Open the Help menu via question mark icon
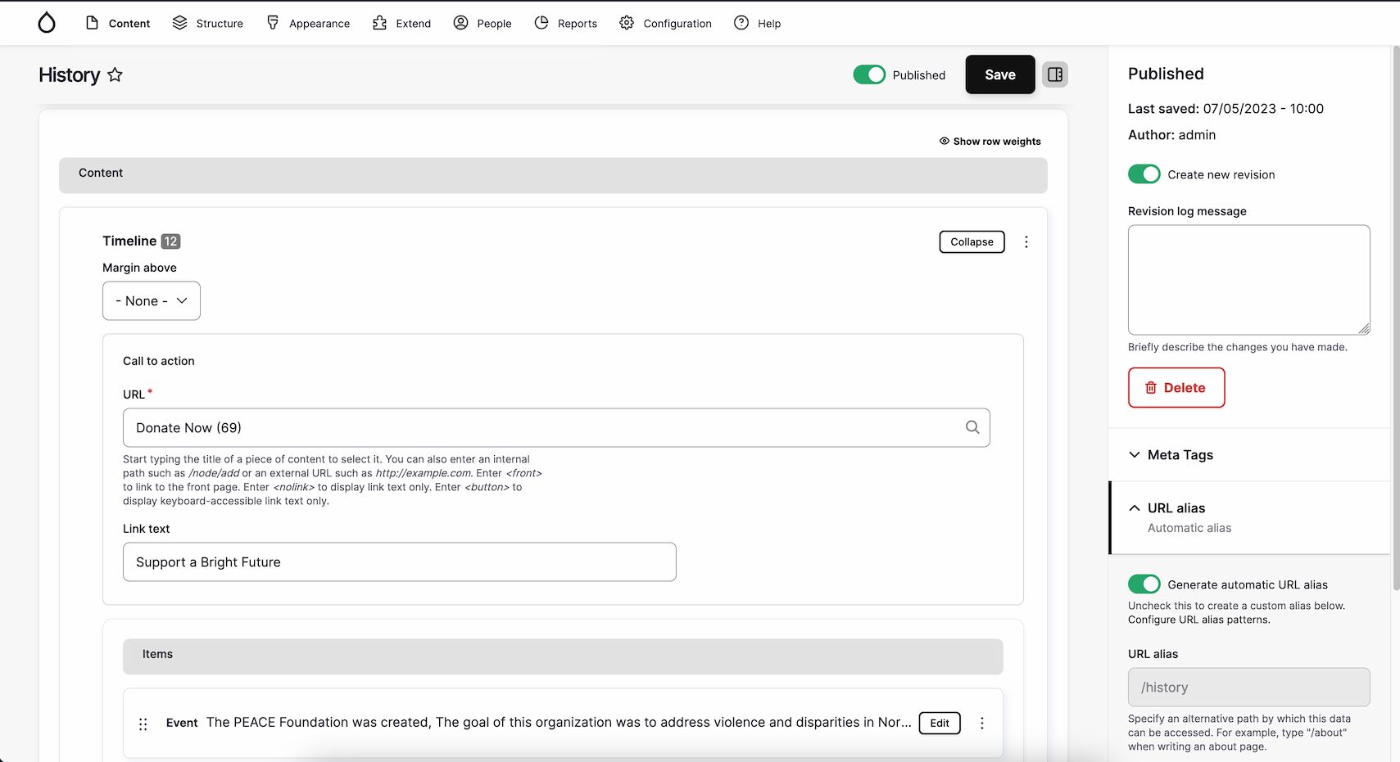The width and height of the screenshot is (1400, 762). coord(740,23)
